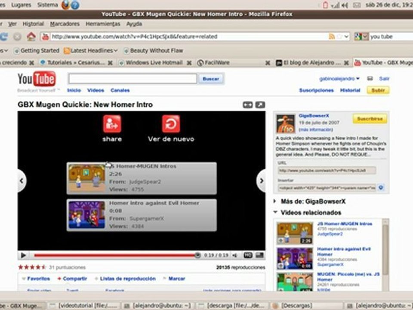
Task: Click the Firefox reload button
Action: 4,36
